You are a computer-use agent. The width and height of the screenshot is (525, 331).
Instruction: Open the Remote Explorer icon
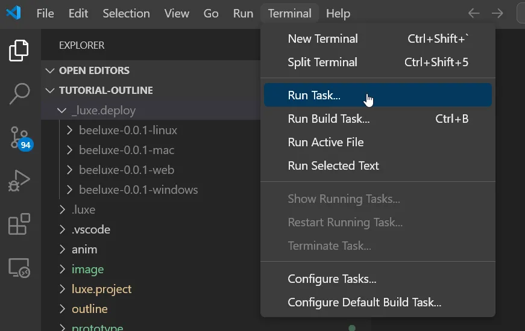tap(19, 268)
